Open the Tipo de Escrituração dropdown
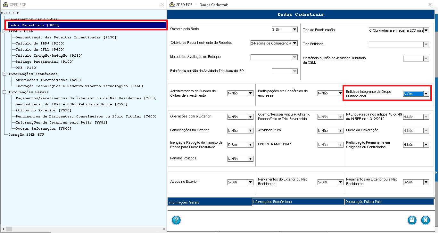The height and width of the screenshot is (233, 439). [x=426, y=31]
